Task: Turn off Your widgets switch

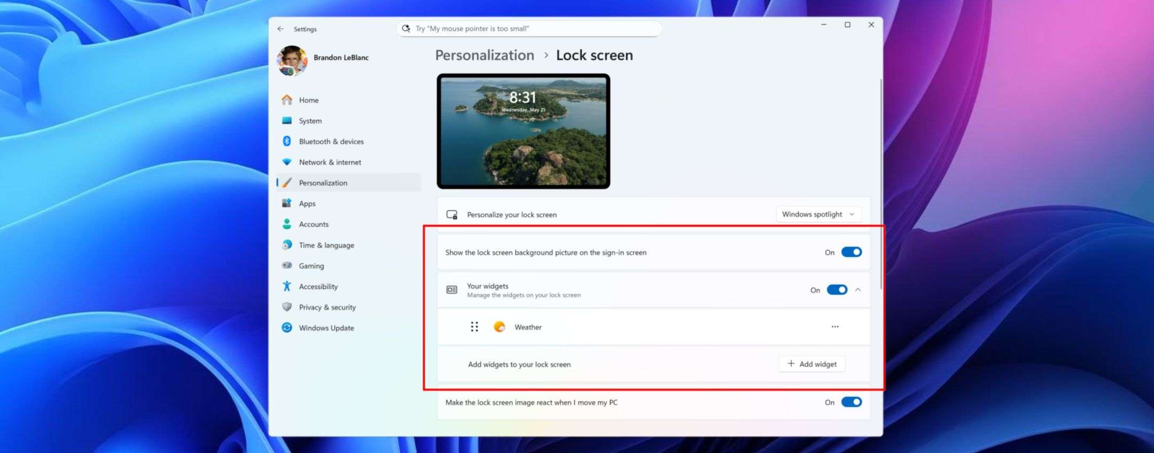Action: [837, 290]
